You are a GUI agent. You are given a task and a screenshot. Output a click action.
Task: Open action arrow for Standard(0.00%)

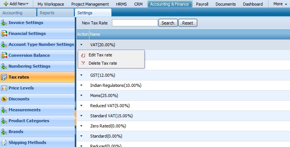[x=81, y=136]
